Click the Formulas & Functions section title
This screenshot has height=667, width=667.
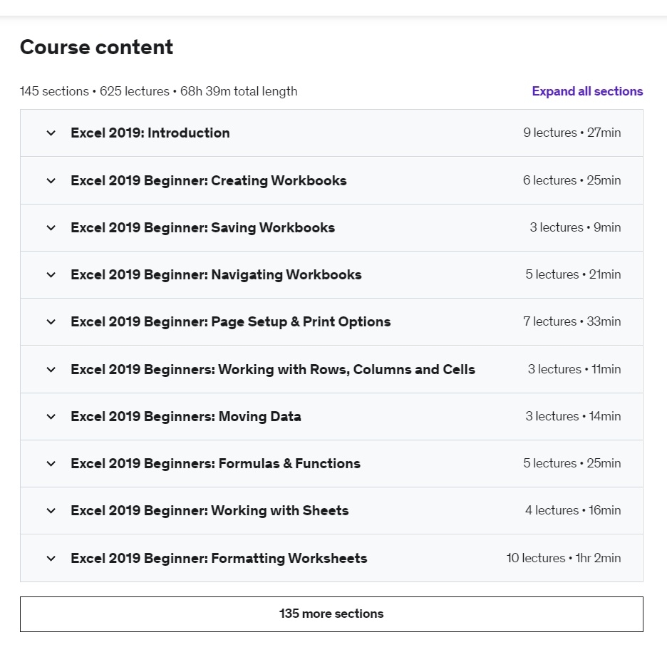click(216, 464)
